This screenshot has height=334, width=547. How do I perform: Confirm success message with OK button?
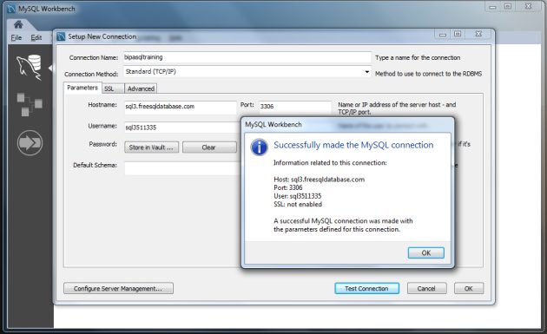point(426,252)
